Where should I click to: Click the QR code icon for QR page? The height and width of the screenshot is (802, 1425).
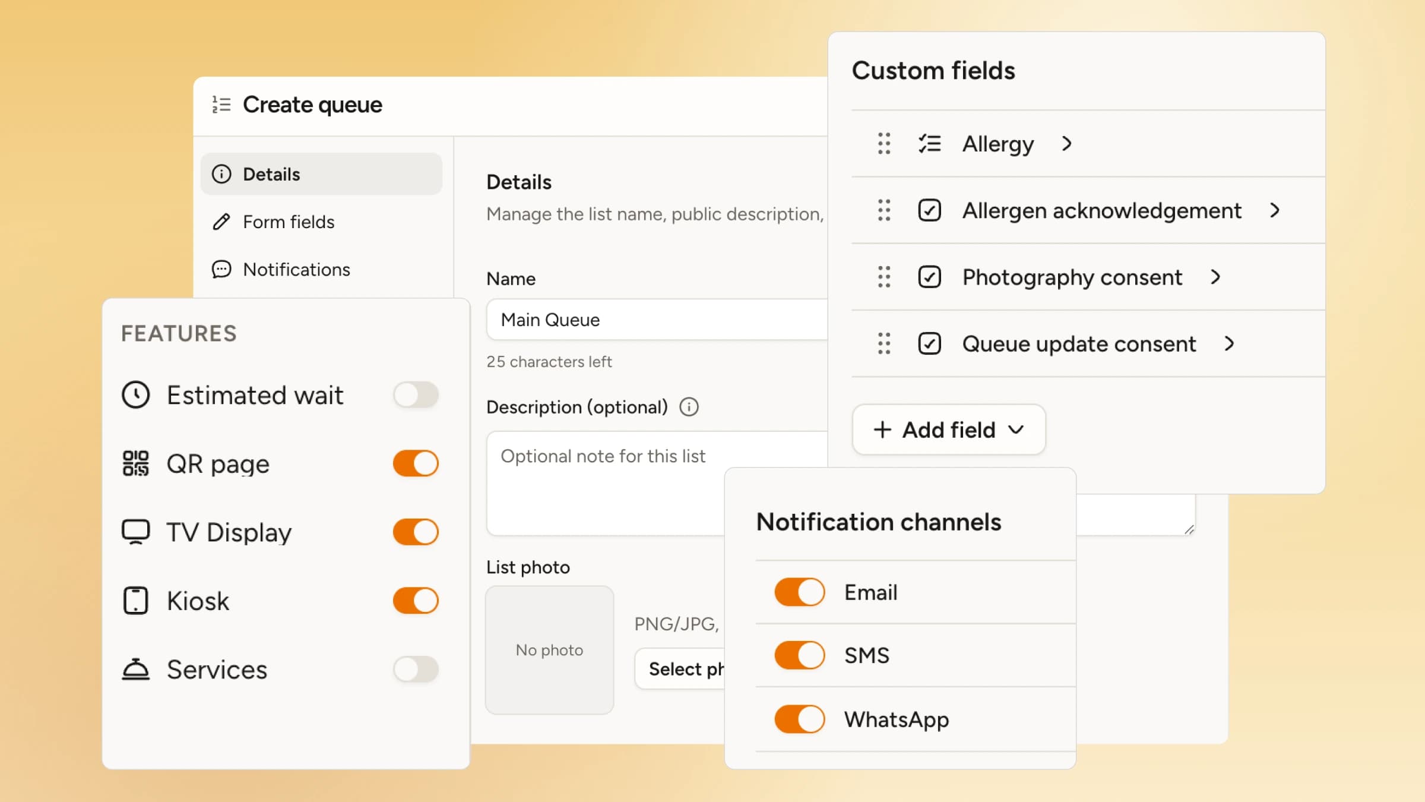click(x=135, y=463)
